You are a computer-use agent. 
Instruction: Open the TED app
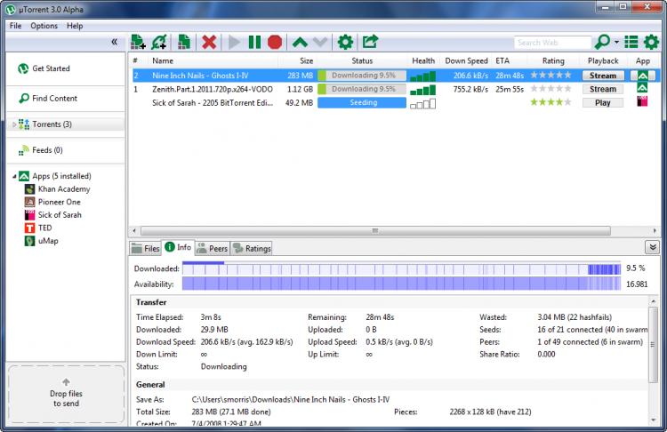tap(38, 228)
